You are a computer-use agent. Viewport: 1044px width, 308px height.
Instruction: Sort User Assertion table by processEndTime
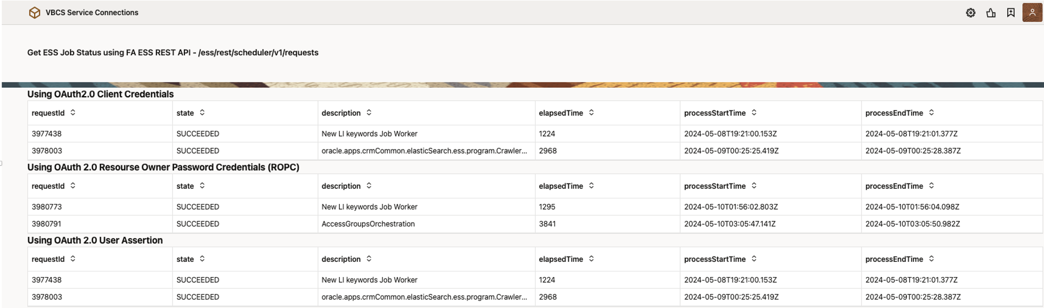pos(932,259)
